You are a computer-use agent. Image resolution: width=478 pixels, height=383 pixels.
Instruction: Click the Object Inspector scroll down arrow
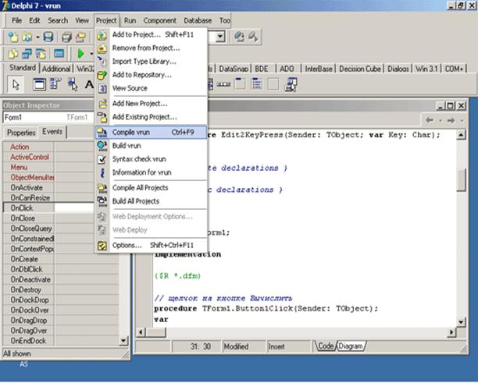point(123,340)
